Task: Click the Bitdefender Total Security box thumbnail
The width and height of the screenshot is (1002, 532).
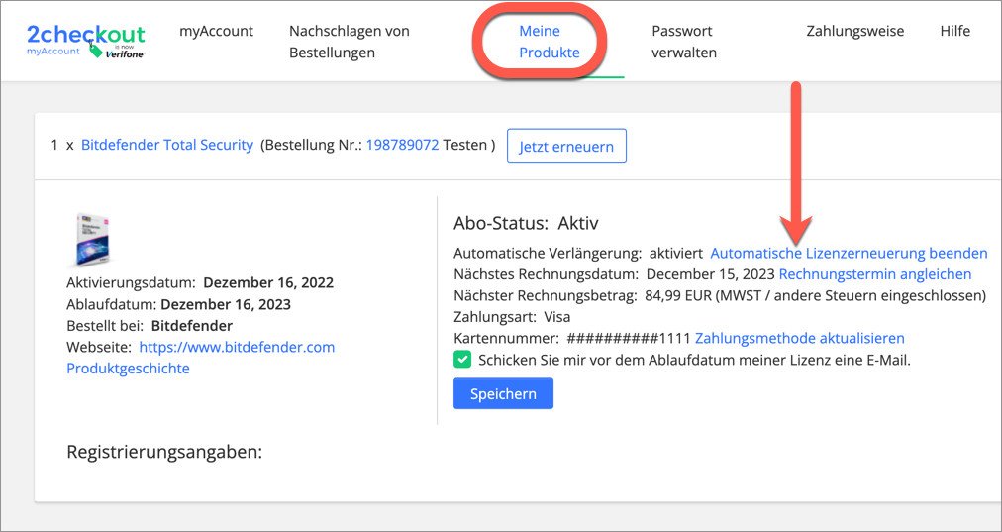Action: tap(93, 239)
